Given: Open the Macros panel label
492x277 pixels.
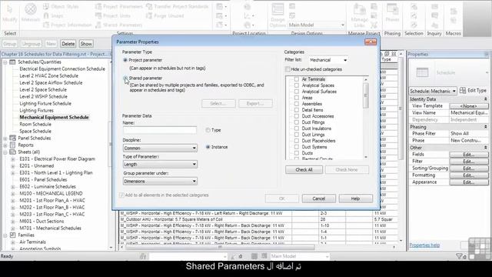Looking at the screenshot, I should [x=453, y=33].
